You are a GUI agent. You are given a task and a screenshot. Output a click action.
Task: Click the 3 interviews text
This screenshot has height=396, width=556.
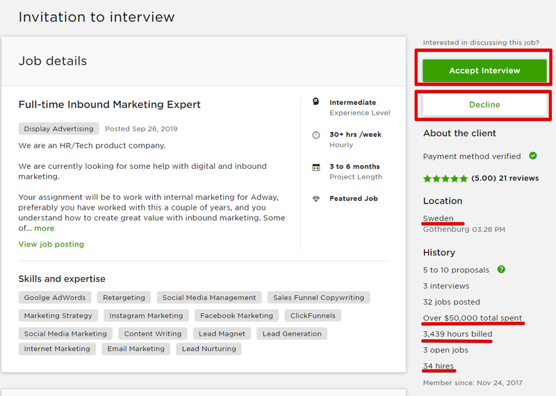click(446, 286)
